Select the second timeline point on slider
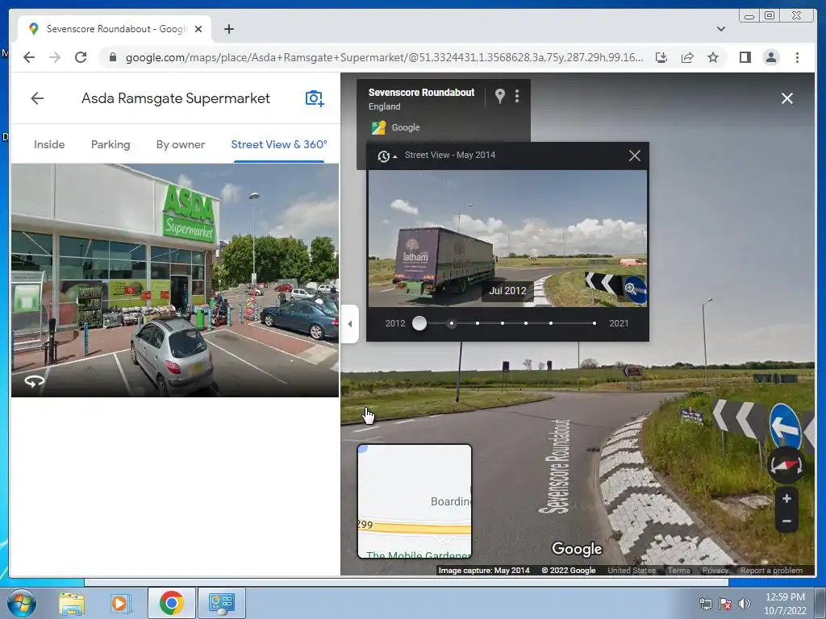The image size is (826, 619). (452, 323)
